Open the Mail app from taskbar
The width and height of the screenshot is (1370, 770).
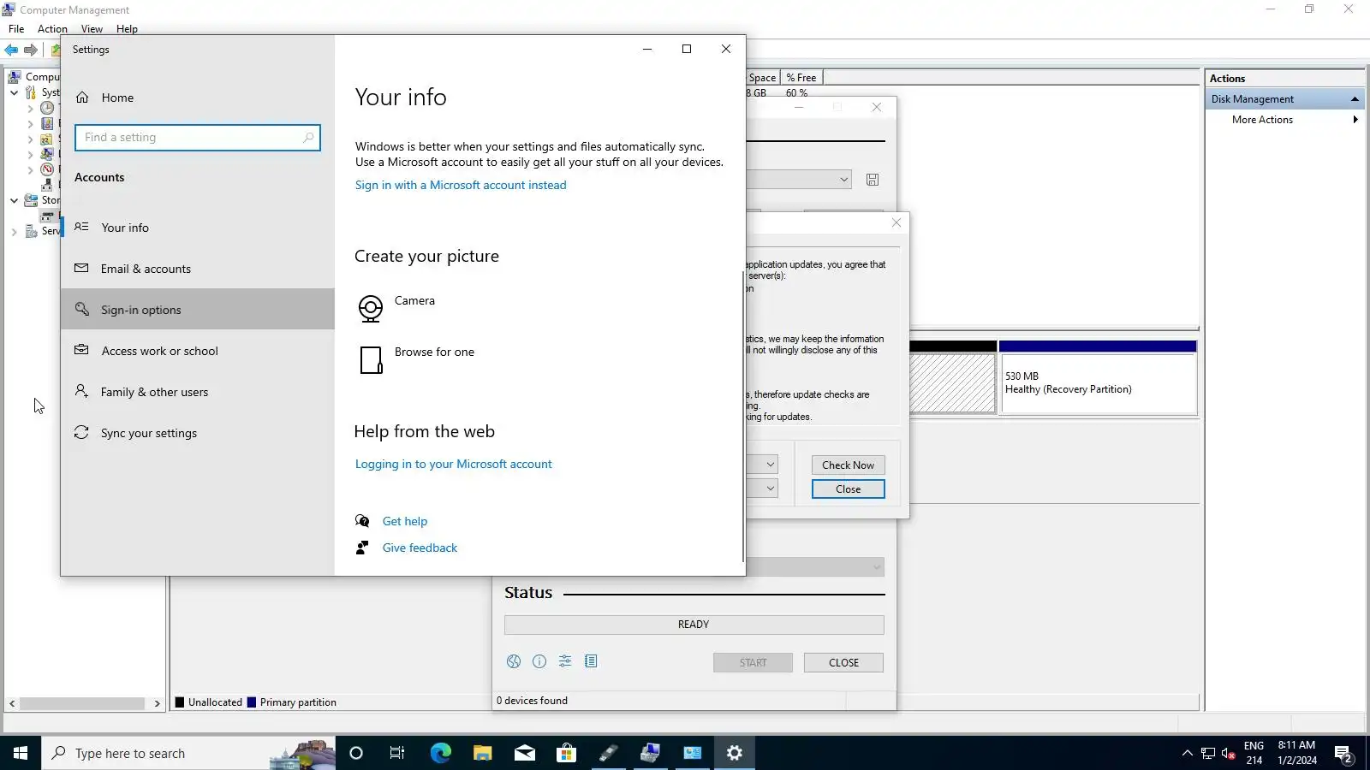[524, 753]
